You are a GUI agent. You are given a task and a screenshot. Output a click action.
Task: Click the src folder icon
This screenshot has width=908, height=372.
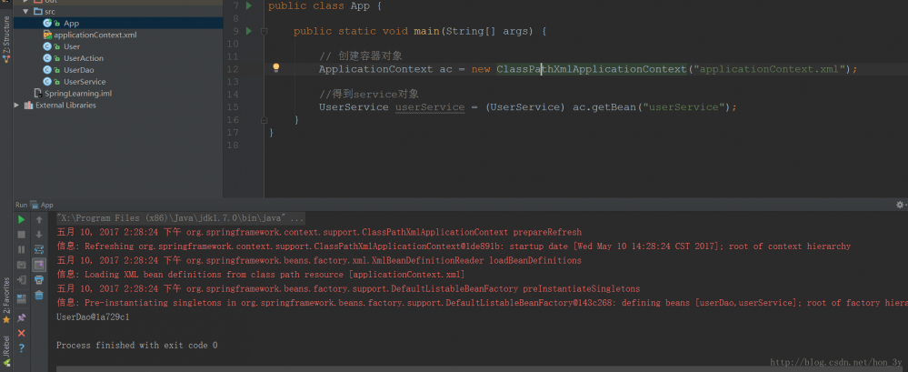pos(37,11)
